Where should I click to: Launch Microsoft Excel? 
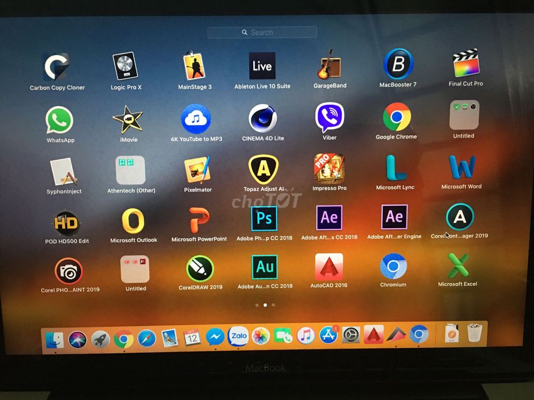point(458,265)
